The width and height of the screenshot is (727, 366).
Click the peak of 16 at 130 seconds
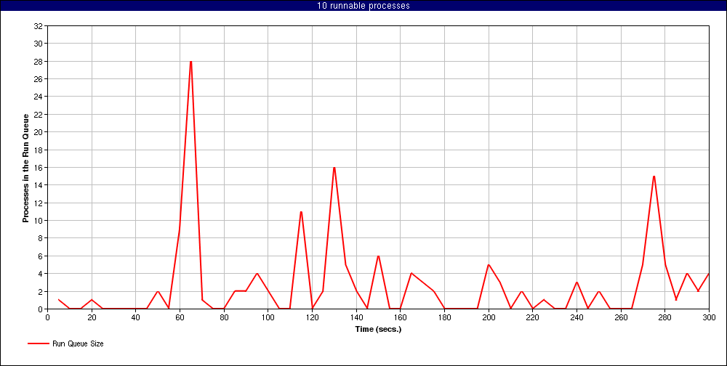[x=334, y=168]
